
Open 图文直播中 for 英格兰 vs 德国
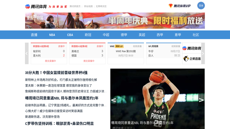[x=89, y=61]
